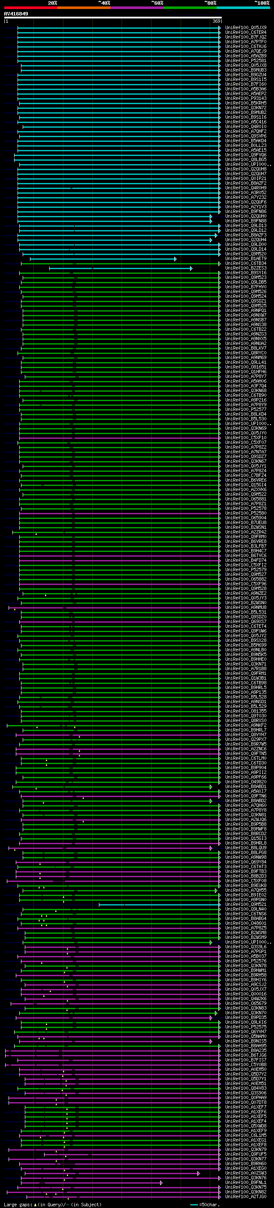Click the red ~20% identity color segment
Image resolution: width=274 pixels, height=1208 pixels.
tap(31, 8)
